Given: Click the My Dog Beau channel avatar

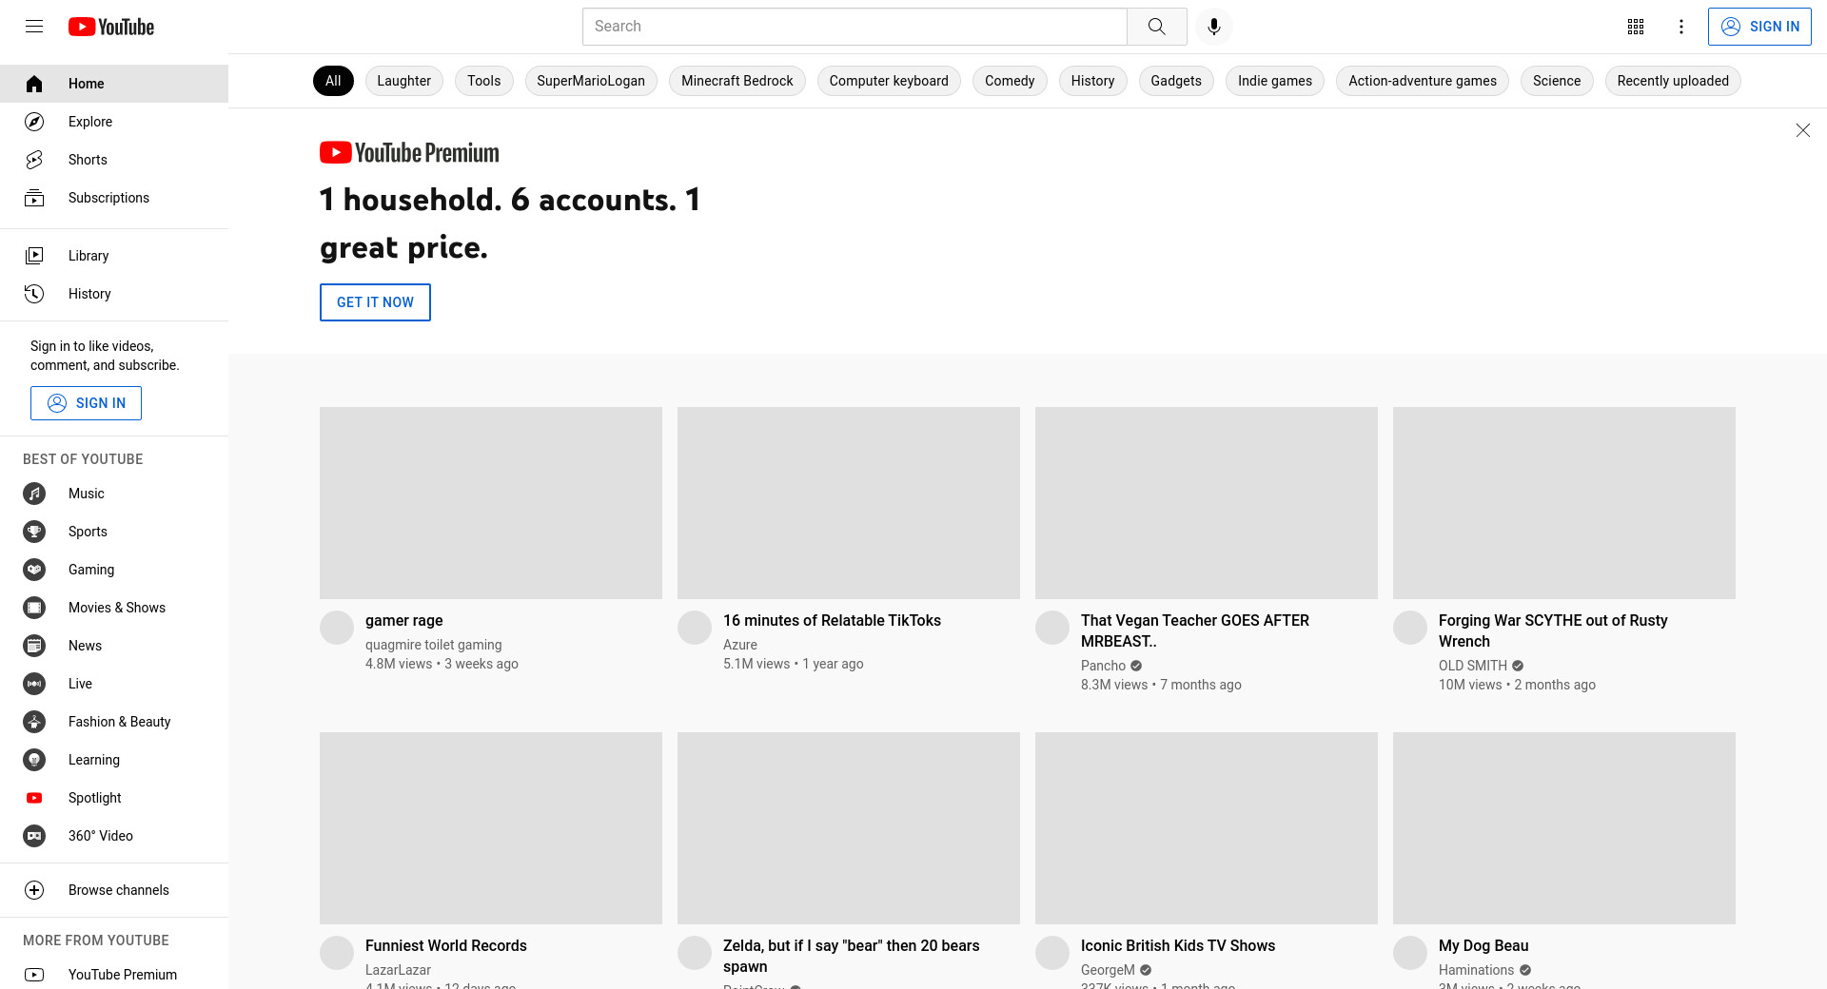Looking at the screenshot, I should 1410,953.
